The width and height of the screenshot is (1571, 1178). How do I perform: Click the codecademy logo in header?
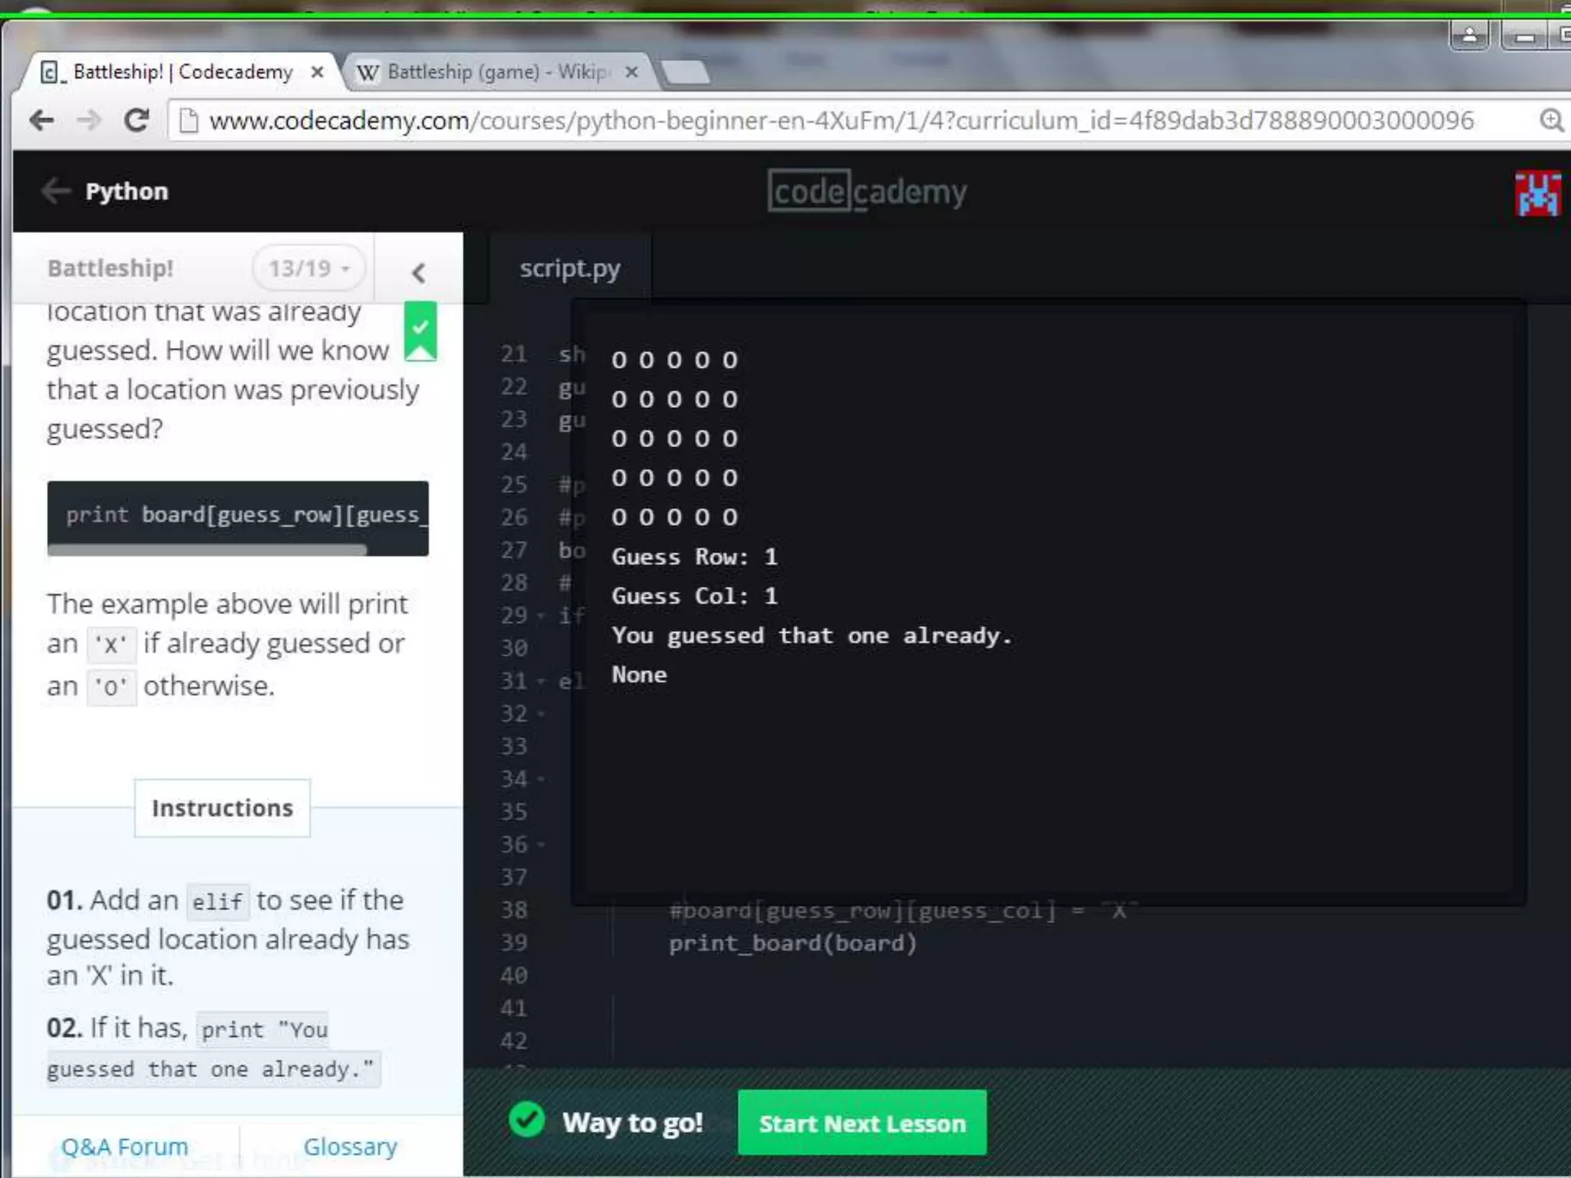point(867,191)
